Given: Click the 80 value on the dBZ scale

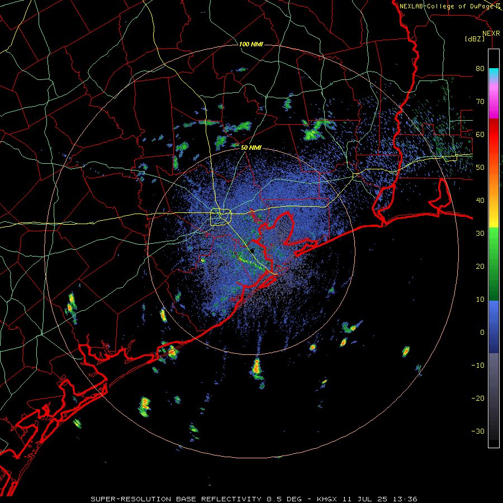Looking at the screenshot, I should tap(480, 69).
